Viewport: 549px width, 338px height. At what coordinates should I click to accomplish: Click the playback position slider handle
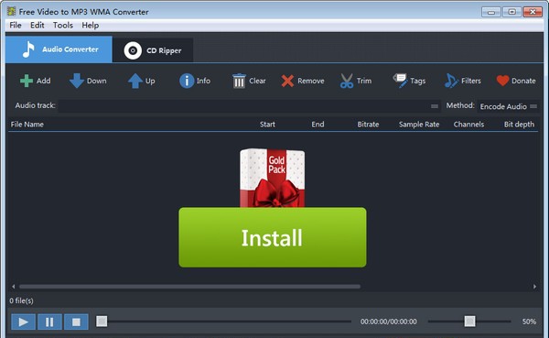click(102, 322)
